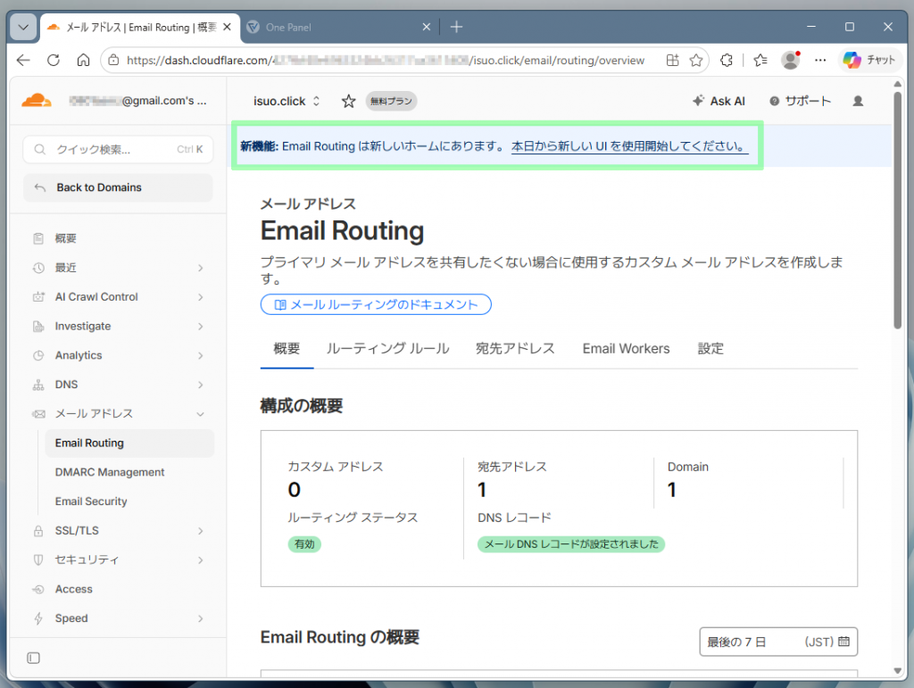Toggle sidebar collapse icon at bottom
This screenshot has width=914, height=688.
[33, 659]
